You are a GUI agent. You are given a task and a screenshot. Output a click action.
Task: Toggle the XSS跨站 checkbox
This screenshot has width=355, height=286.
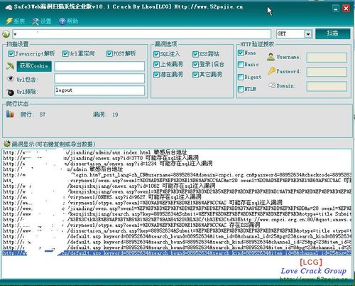pyautogui.click(x=195, y=54)
